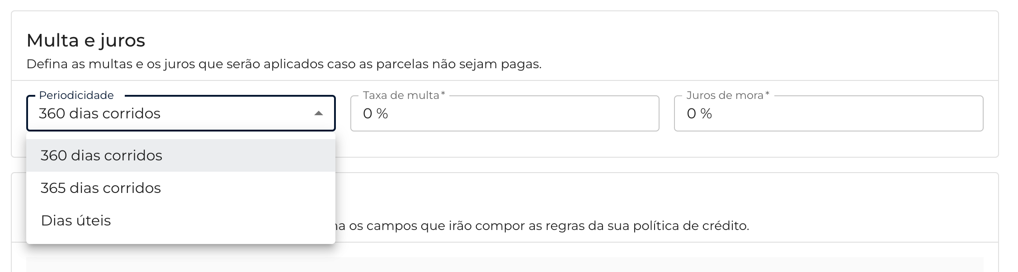Viewport: 1018px width, 272px height.
Task: Click the 'Taxa de multa*' floating label
Action: (x=404, y=95)
